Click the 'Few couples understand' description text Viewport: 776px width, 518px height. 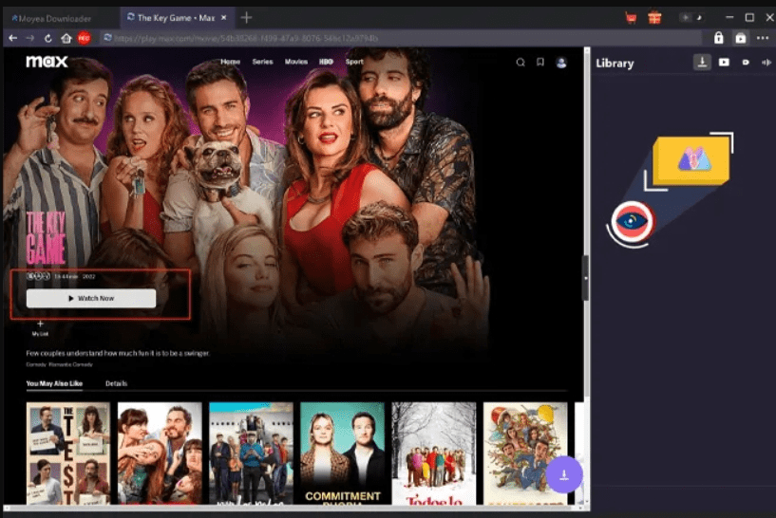tap(118, 354)
